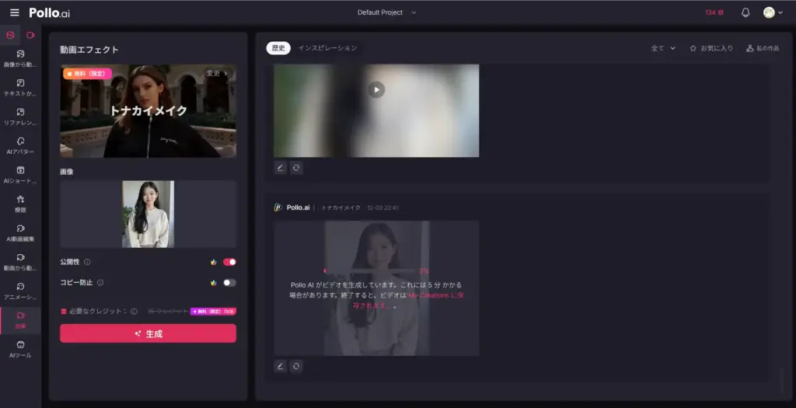Select AIショート in the left sidebar

click(20, 174)
